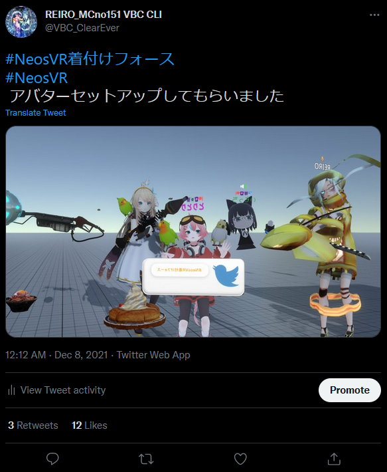Open the attached NeosVR avatar image
Viewport: 387px width, 472px height.
[193, 232]
